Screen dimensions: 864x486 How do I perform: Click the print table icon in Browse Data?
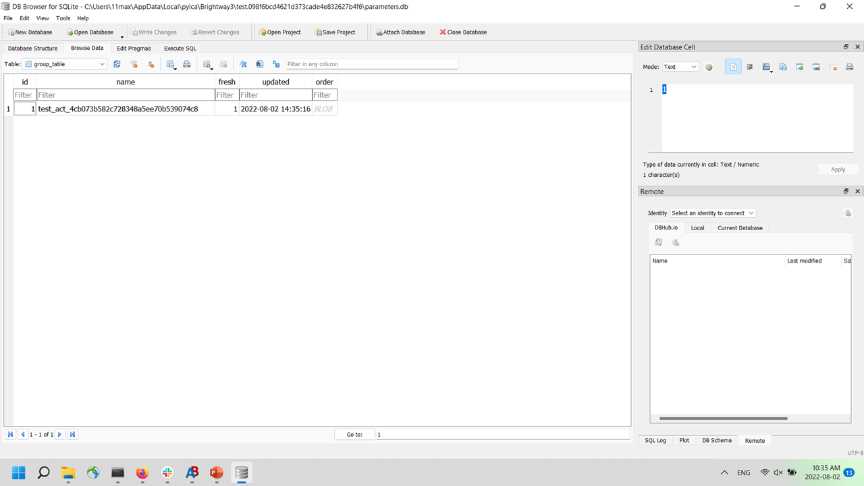click(x=187, y=64)
